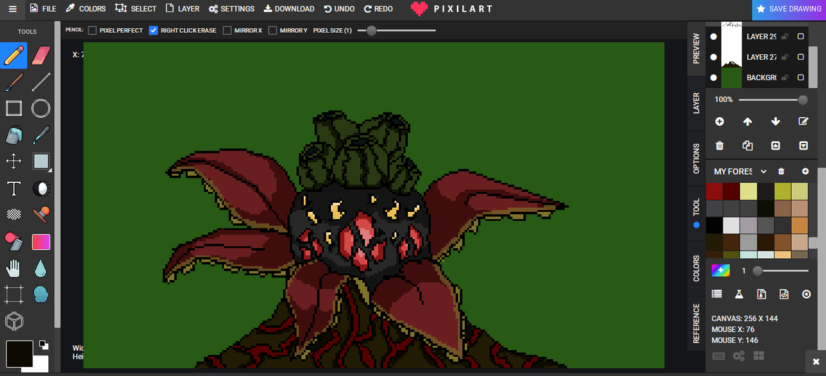This screenshot has width=826, height=376.
Task: Select the Square shape tool
Action: point(14,108)
